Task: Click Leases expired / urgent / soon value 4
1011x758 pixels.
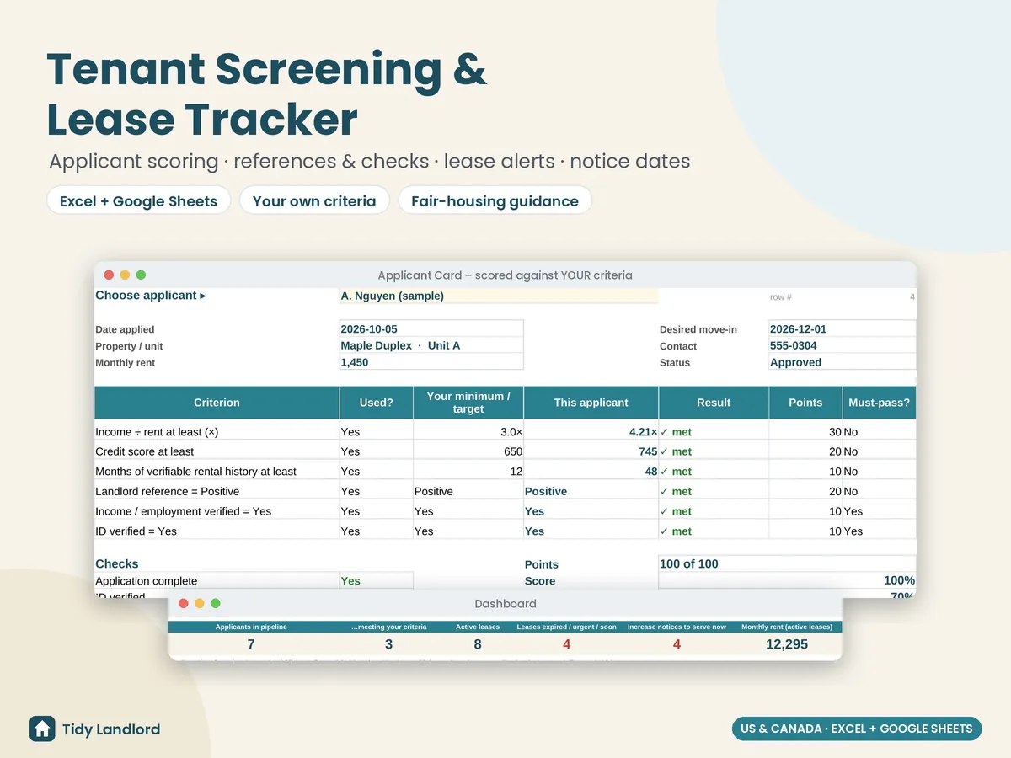Action: pos(567,644)
